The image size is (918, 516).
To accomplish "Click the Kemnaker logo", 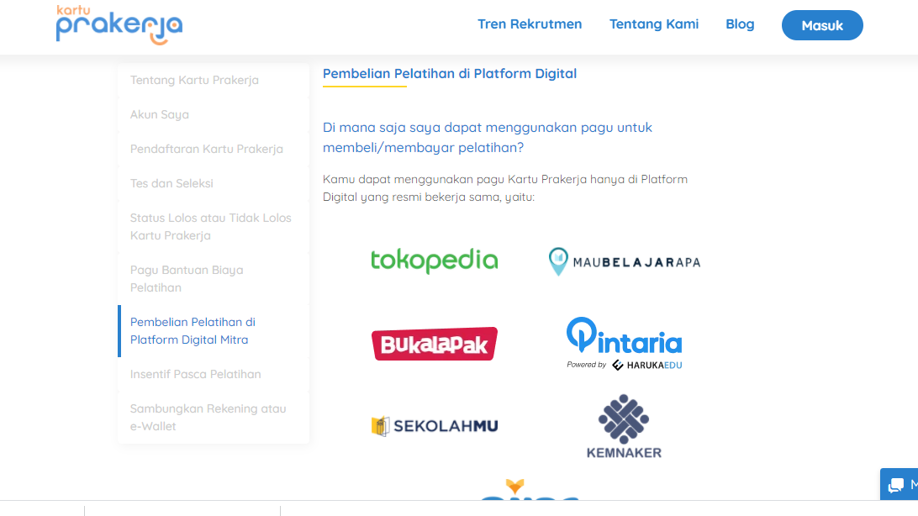I will tap(624, 426).
